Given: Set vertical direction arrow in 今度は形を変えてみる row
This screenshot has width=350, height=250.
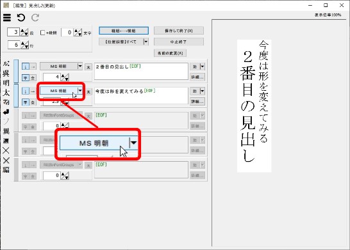Looking at the screenshot, I should coord(26,91).
